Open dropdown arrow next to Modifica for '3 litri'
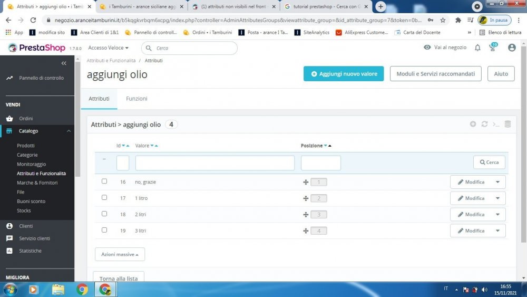The width and height of the screenshot is (527, 297). point(498,231)
